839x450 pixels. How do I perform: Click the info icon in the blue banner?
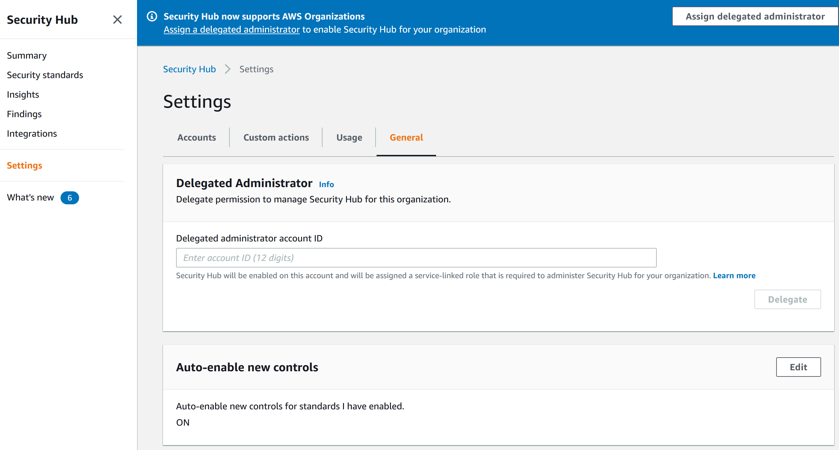coord(152,16)
